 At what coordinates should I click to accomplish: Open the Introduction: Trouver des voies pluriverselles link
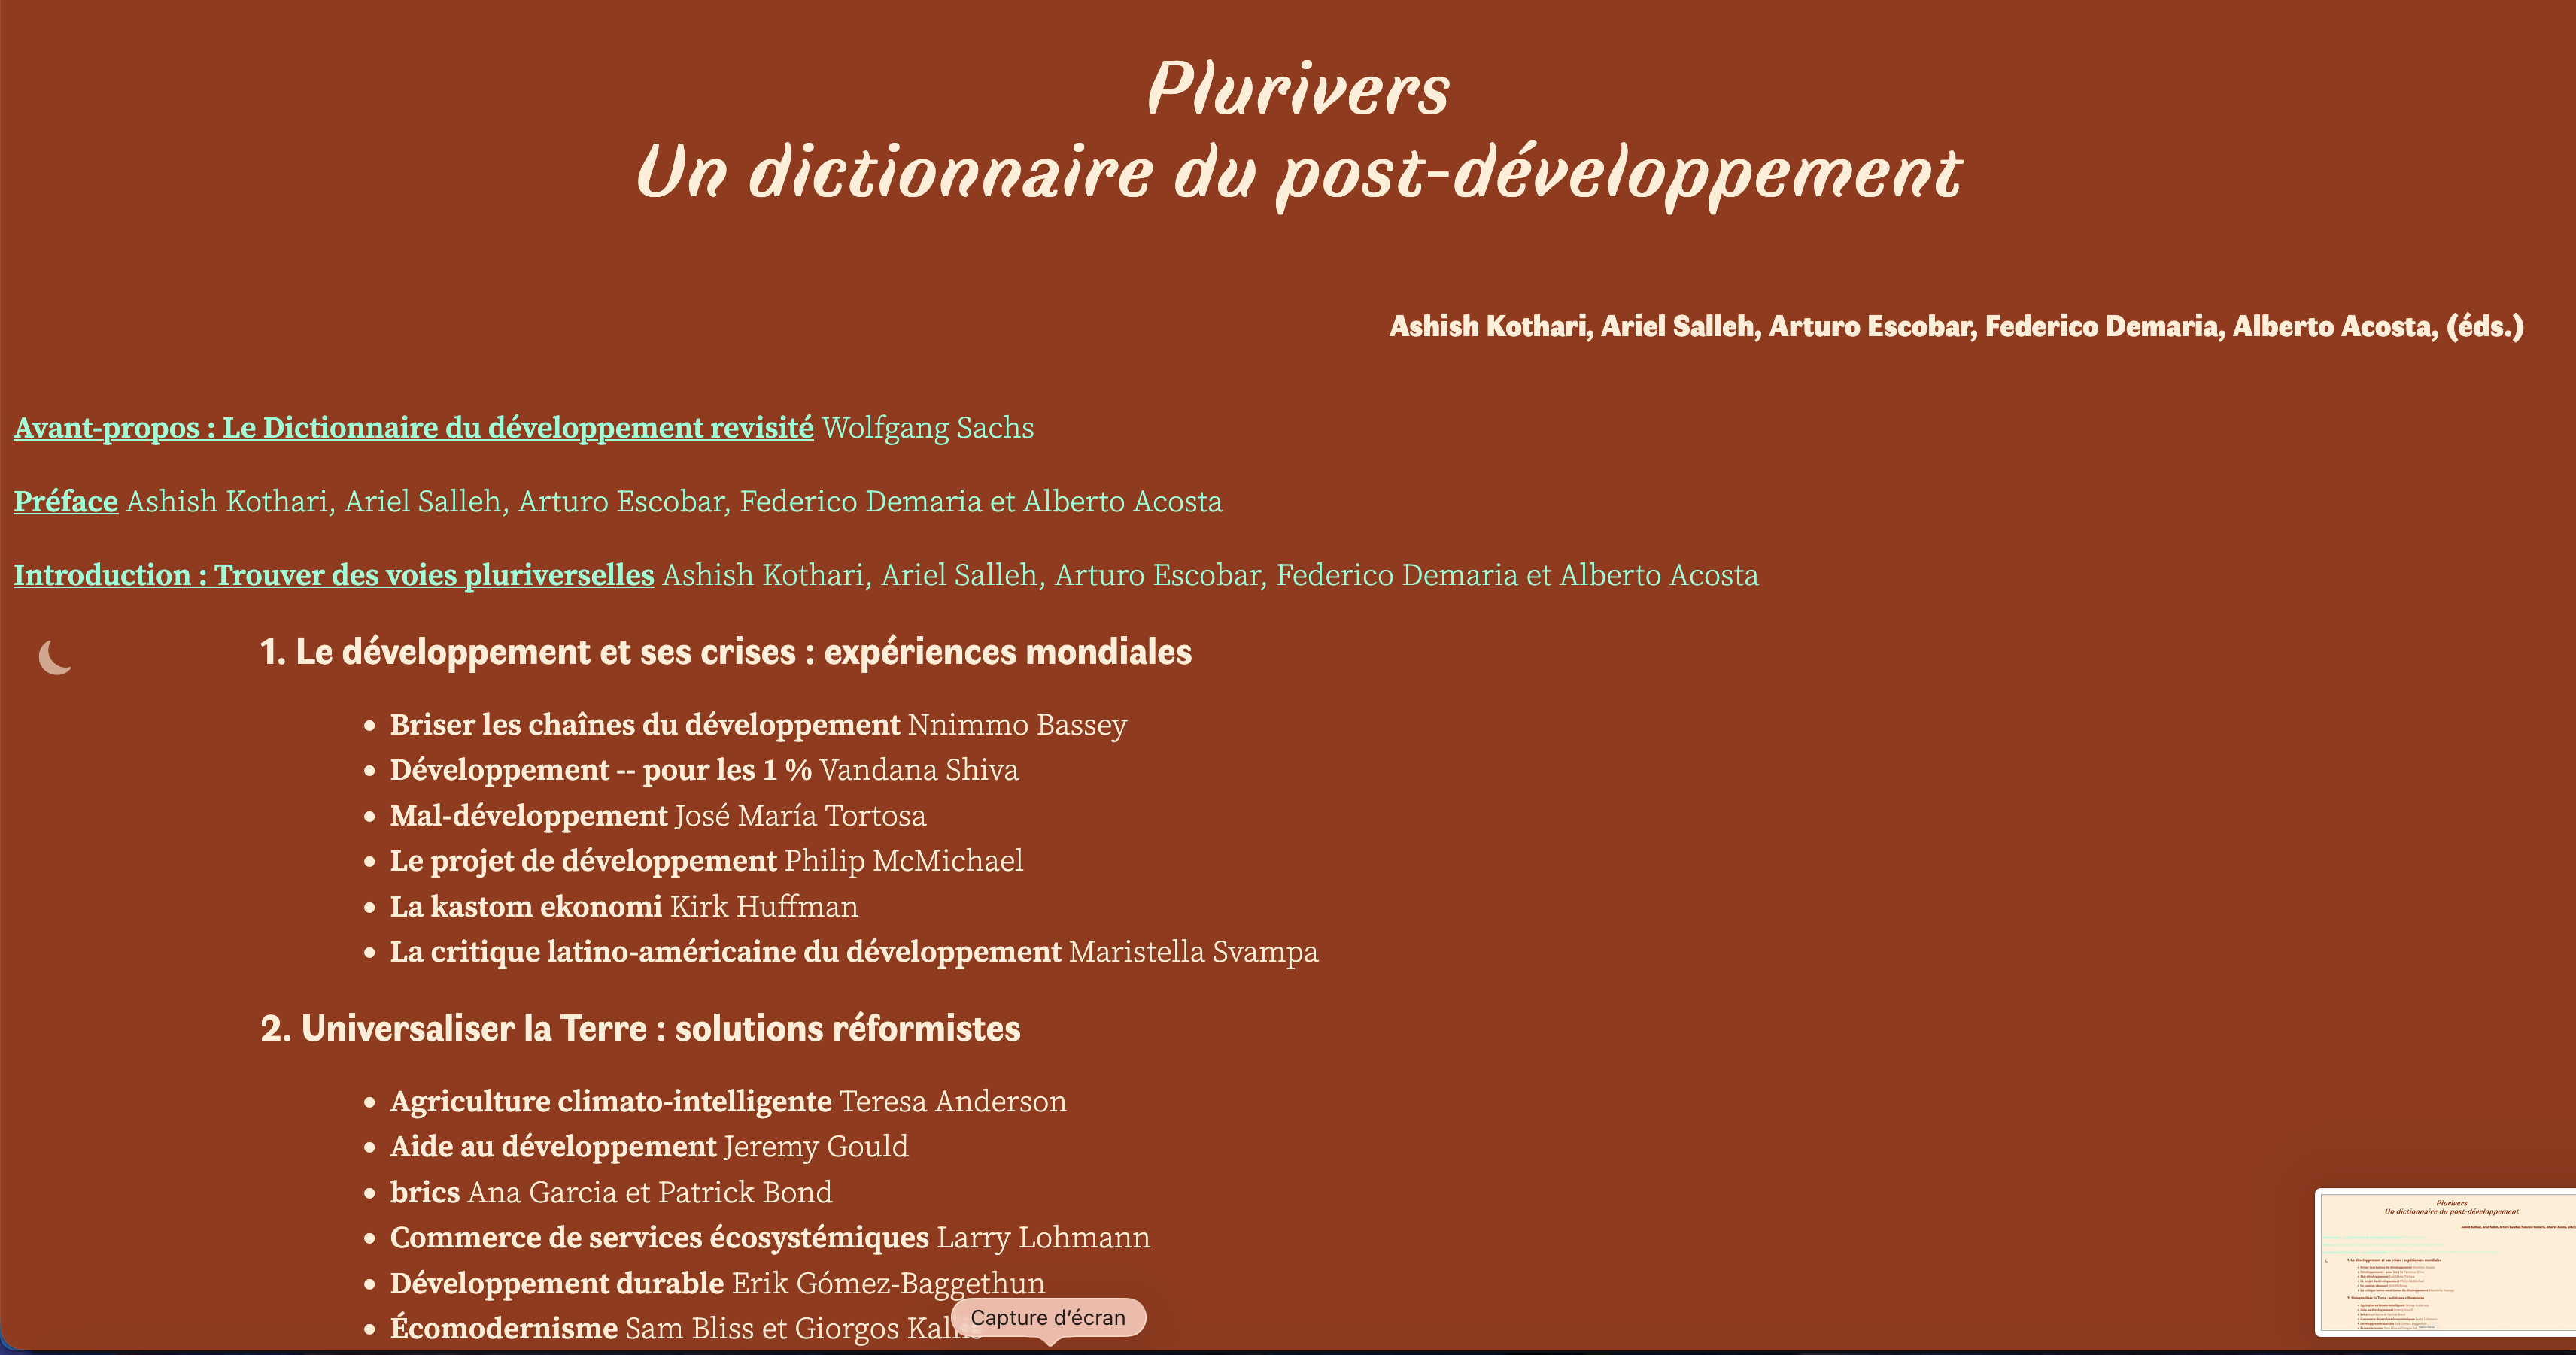click(333, 575)
